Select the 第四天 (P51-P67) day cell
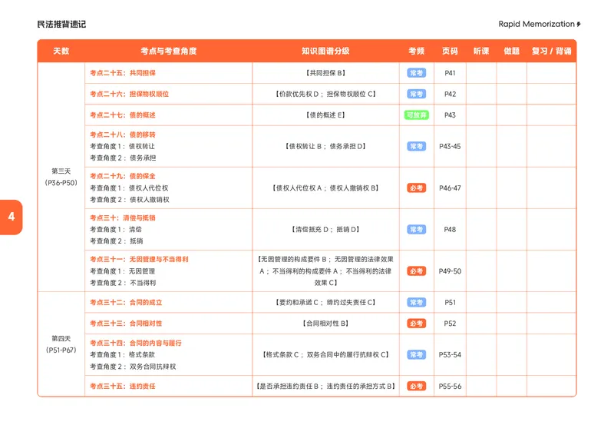This screenshot has width=614, height=435. (61, 344)
